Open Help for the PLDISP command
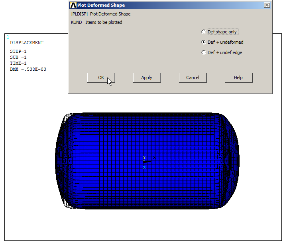 [238, 77]
